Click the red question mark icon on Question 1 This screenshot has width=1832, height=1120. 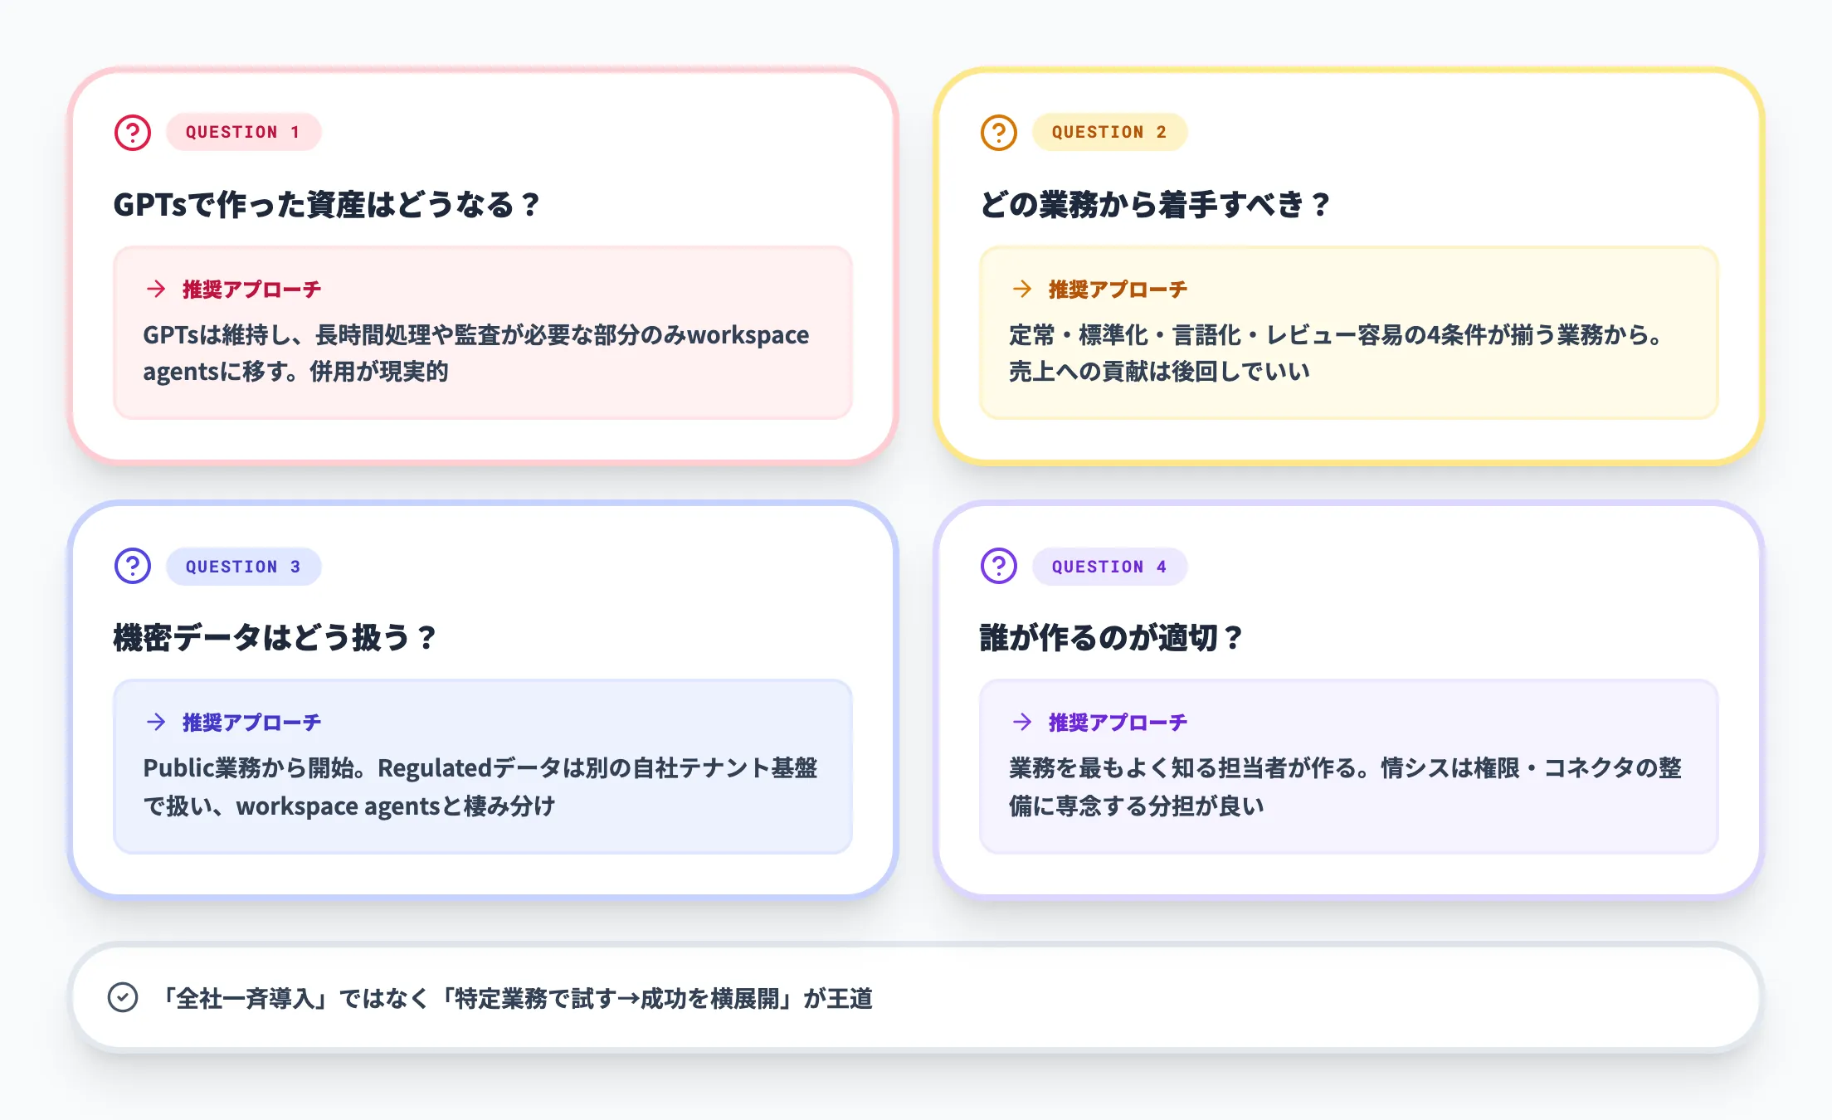[132, 131]
